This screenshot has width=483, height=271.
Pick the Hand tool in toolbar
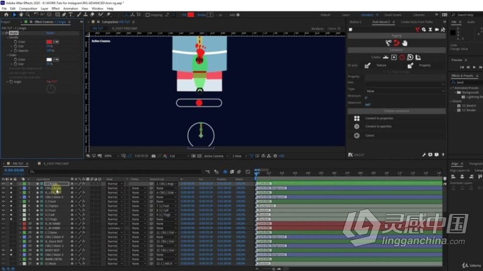point(21,14)
